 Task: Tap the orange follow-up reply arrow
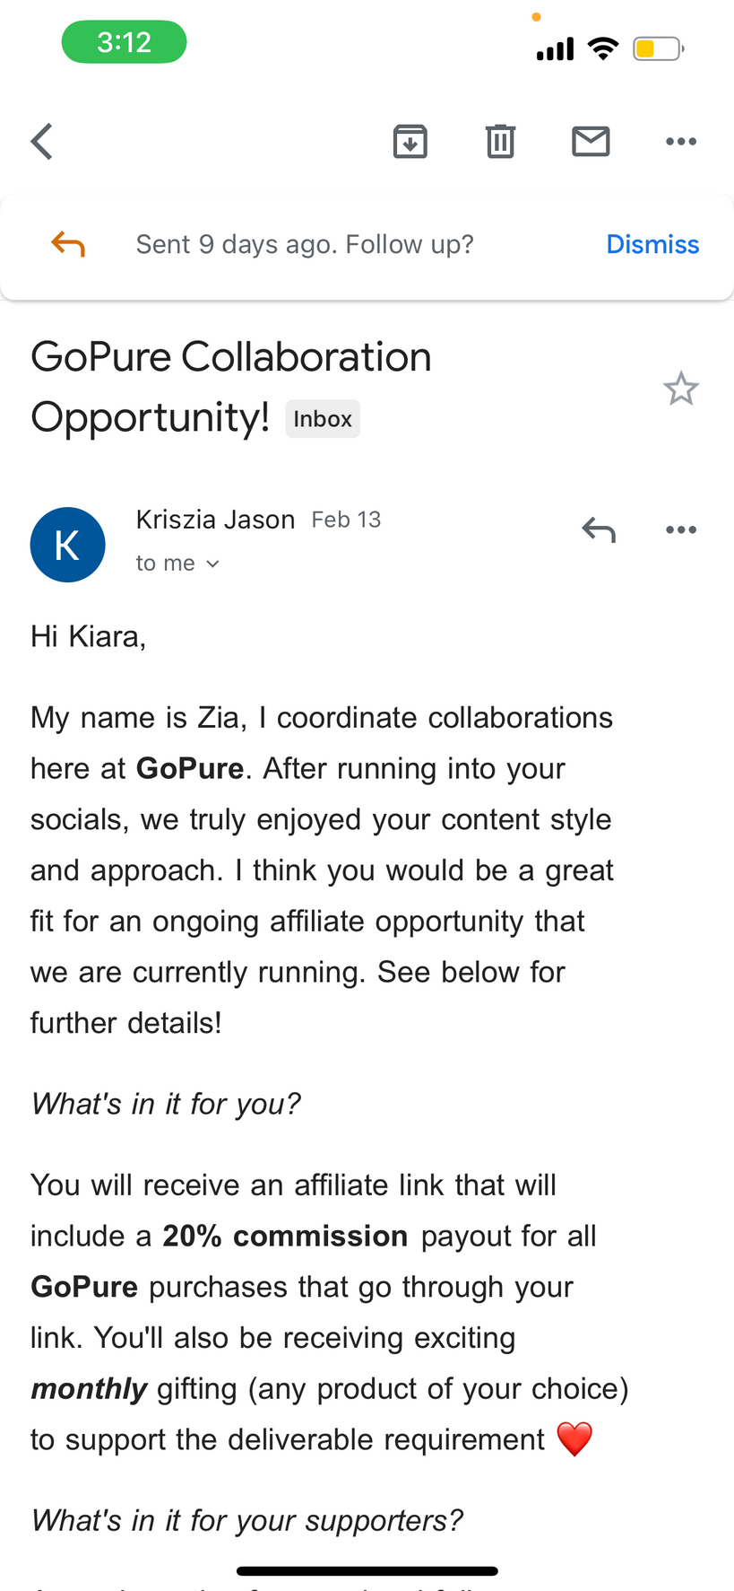(68, 244)
